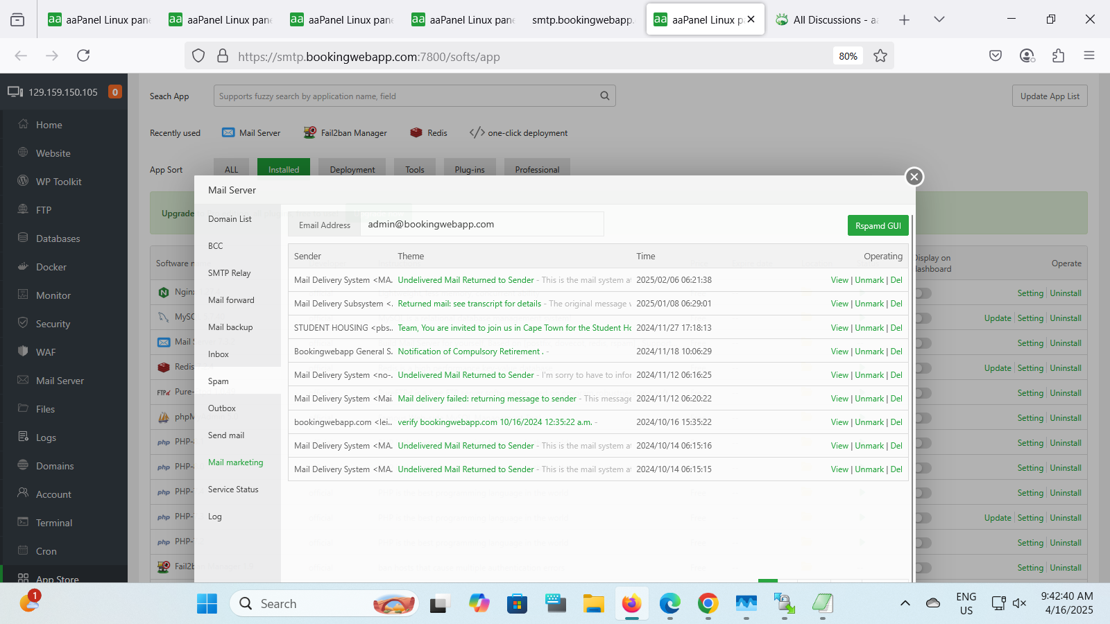Click the search magnifier icon in Search App
This screenshot has width=1110, height=624.
(x=604, y=96)
